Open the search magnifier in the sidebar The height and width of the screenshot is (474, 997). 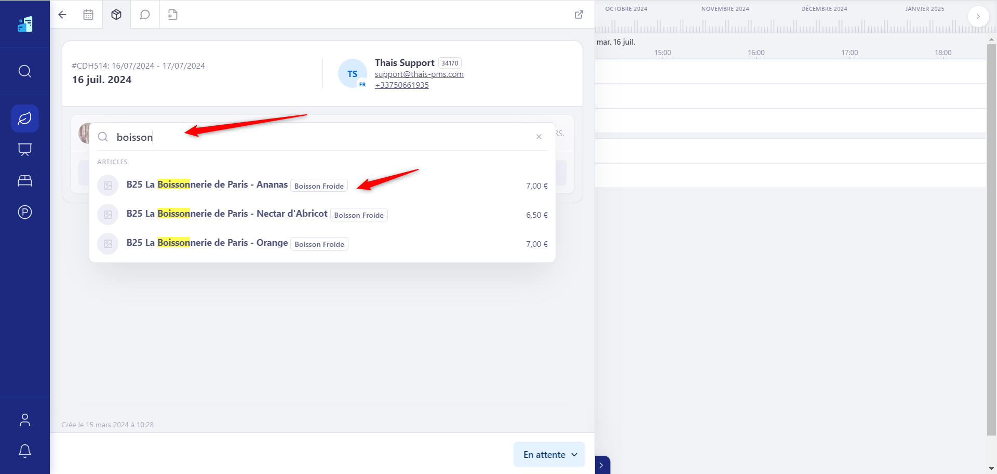pyautogui.click(x=25, y=71)
